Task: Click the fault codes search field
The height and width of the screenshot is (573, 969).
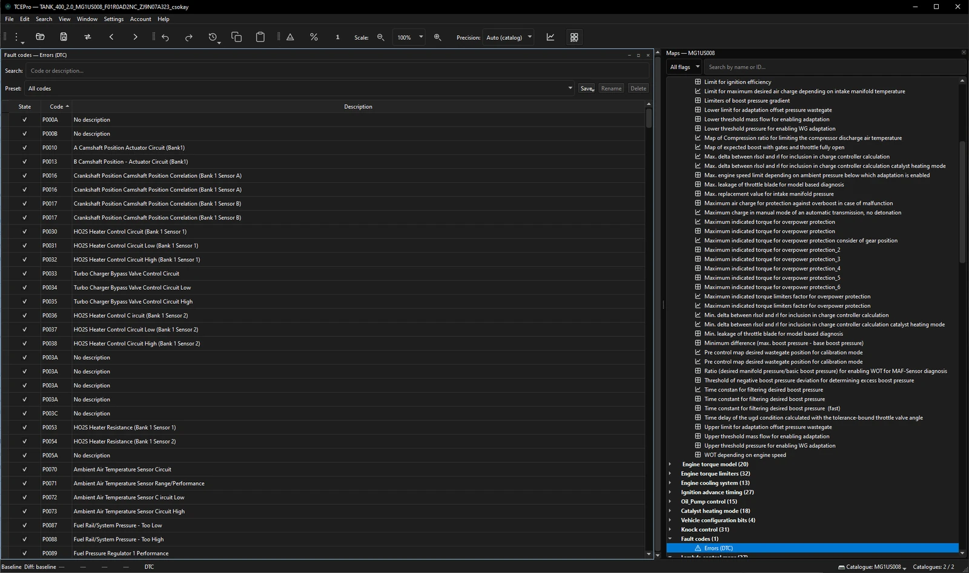Action: (x=337, y=71)
